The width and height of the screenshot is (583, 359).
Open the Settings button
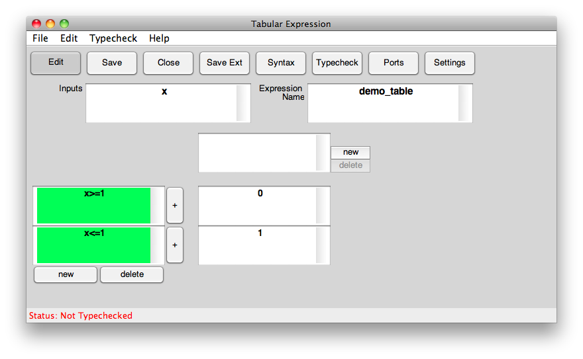450,63
